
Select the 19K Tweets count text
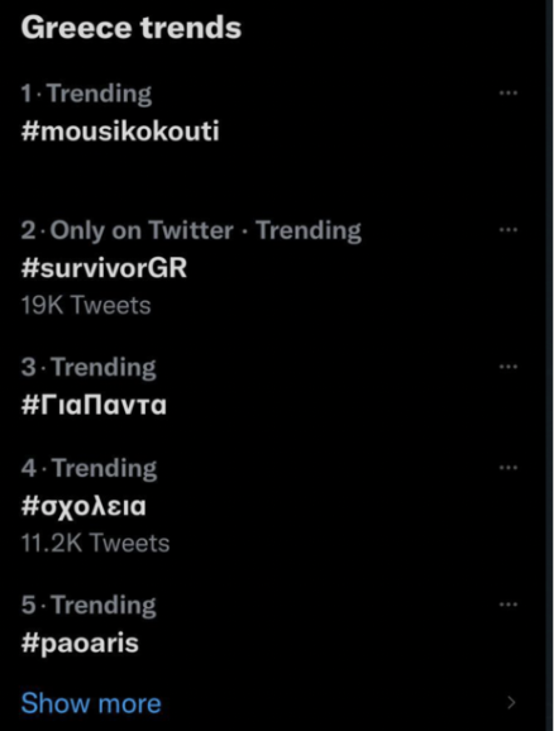86,305
